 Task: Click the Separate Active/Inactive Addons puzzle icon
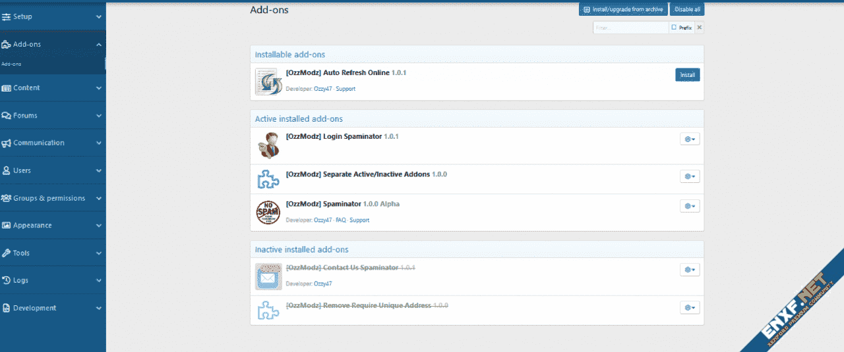coord(268,179)
